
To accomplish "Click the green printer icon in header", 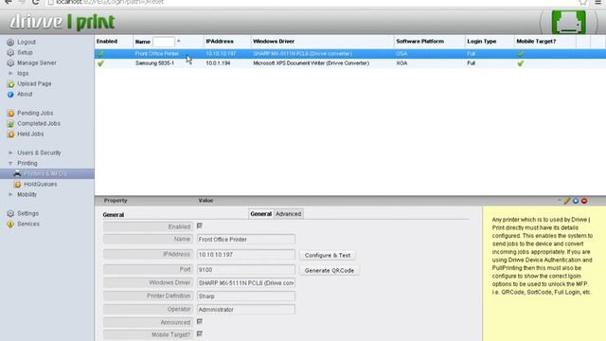I will 568,23.
